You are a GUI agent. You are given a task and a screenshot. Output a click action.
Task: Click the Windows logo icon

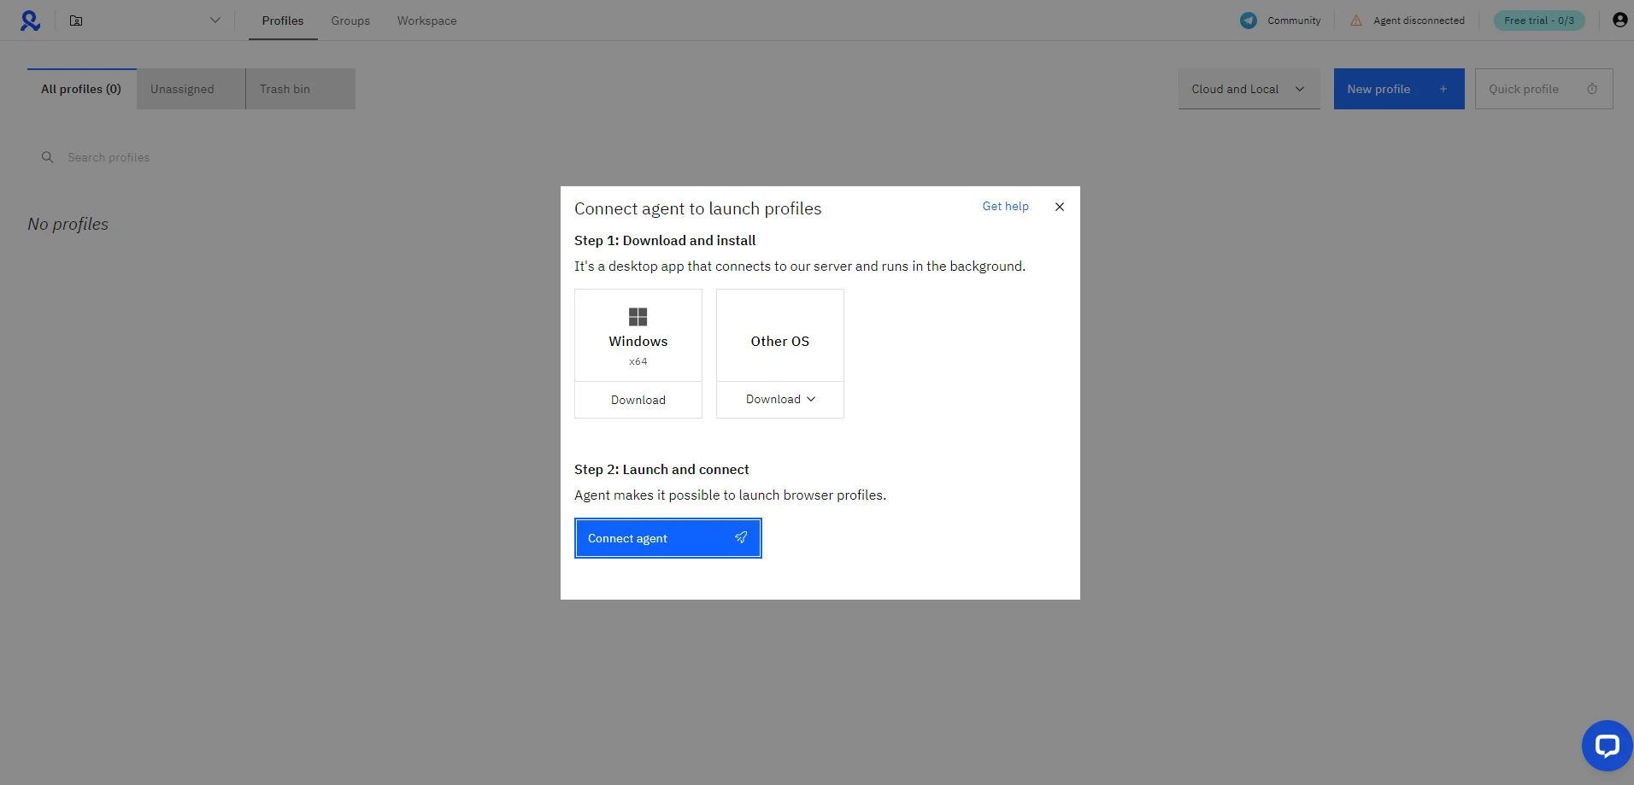(638, 317)
